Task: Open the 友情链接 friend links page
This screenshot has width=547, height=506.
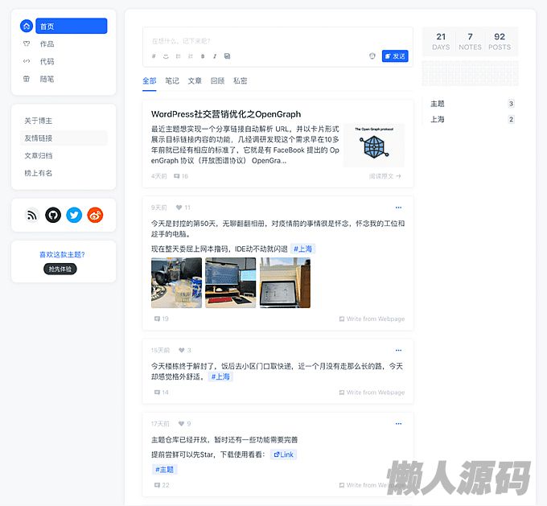Action: 64,138
